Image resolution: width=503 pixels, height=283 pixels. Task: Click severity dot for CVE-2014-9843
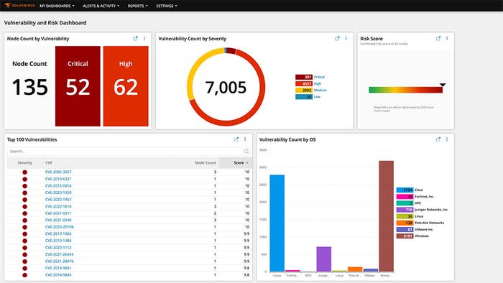pos(24,275)
